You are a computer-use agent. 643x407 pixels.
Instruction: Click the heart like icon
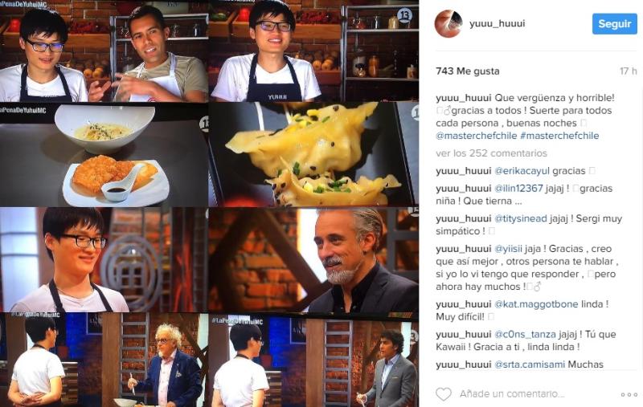point(444,394)
